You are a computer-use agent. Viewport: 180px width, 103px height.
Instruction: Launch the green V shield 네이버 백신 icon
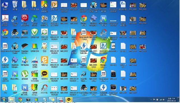pos(34,33)
